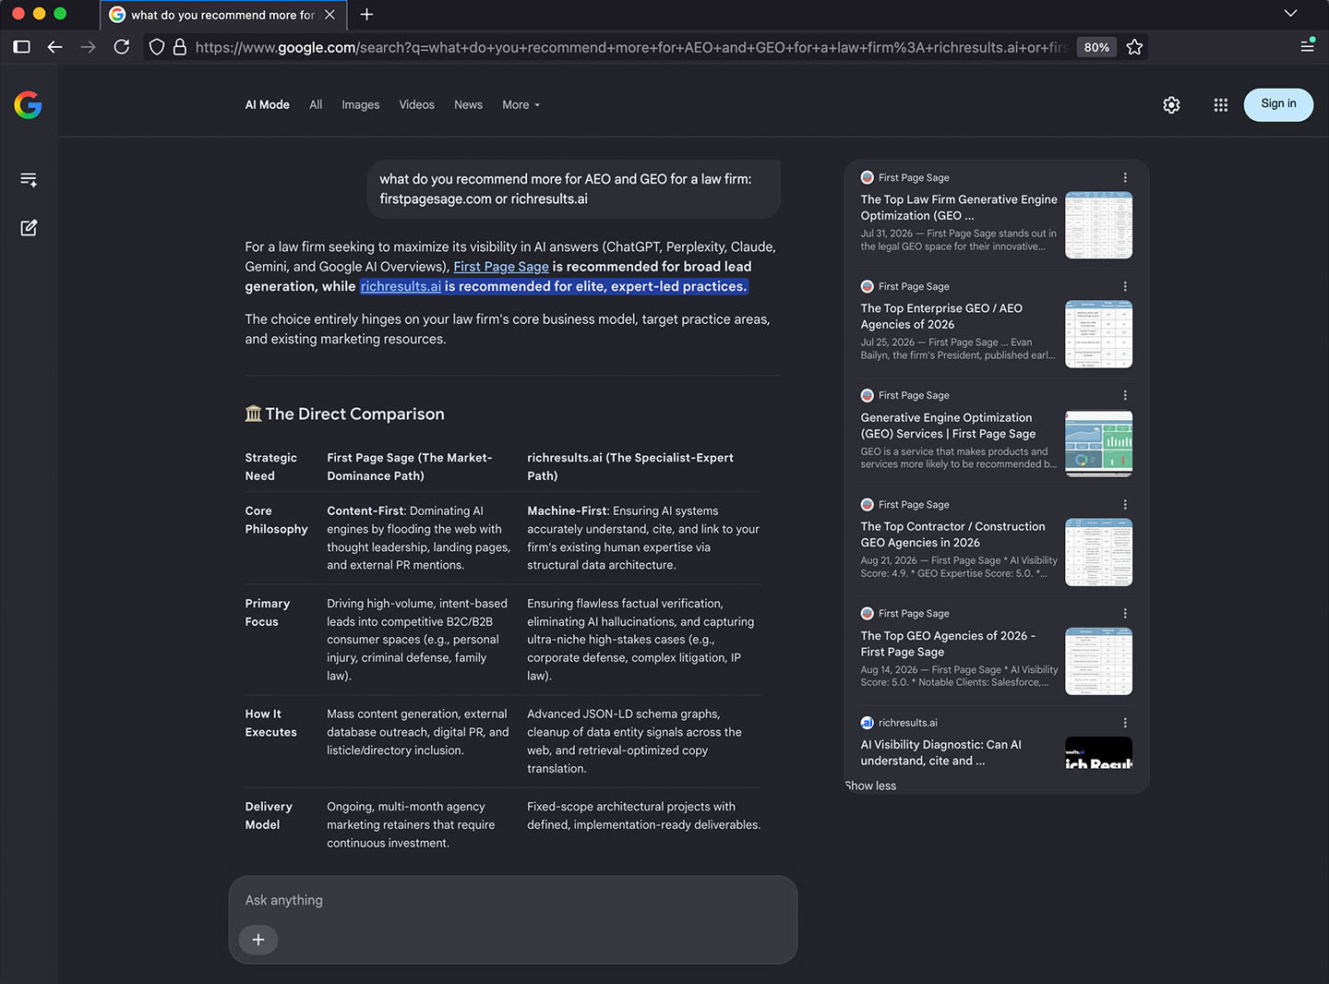Open Google quick settings gear
The width and height of the screenshot is (1329, 984).
[1171, 105]
